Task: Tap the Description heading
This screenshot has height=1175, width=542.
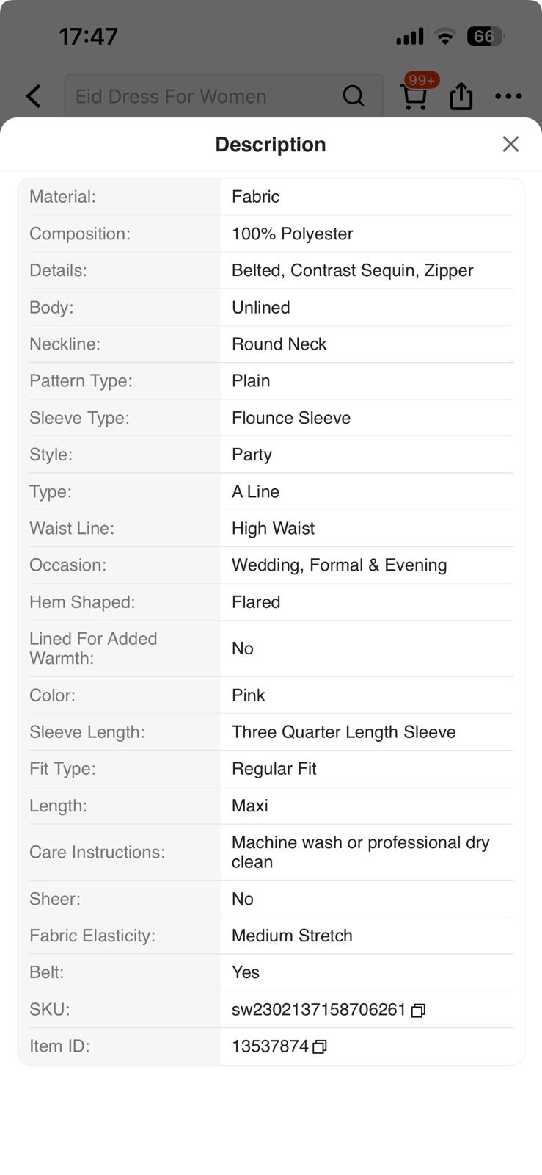Action: 271,145
